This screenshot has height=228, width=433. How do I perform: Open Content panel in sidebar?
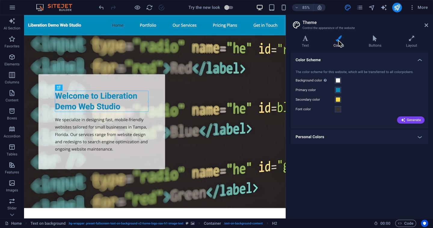(12, 96)
